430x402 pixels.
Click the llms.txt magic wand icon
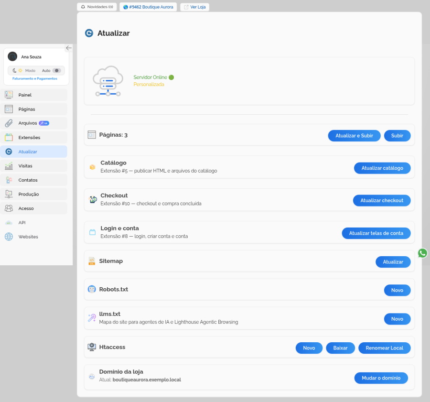tap(92, 318)
